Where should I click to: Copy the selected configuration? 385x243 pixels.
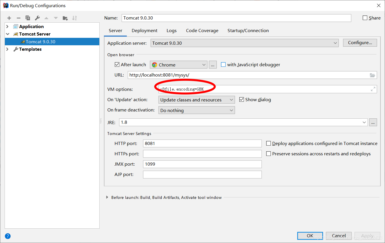(28, 18)
